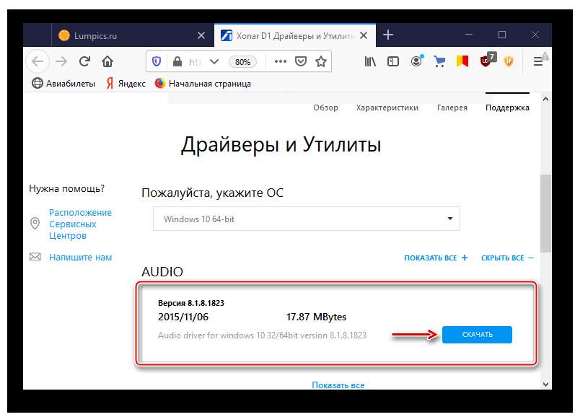Click the 2015/11/06 release date
The width and height of the screenshot is (575, 417).
pyautogui.click(x=183, y=317)
